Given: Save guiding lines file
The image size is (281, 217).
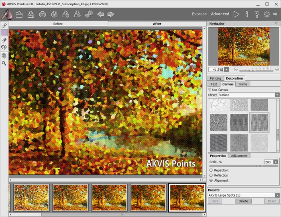Looking at the screenshot, I should click(x=77, y=14).
